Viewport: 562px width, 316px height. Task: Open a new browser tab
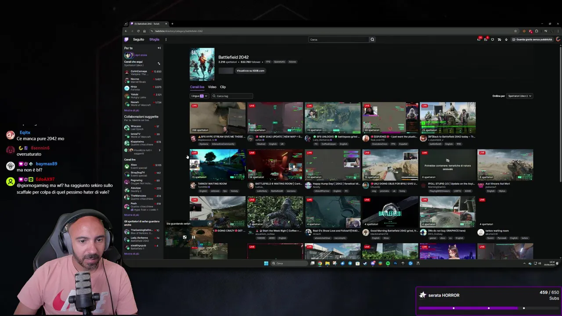[172, 24]
